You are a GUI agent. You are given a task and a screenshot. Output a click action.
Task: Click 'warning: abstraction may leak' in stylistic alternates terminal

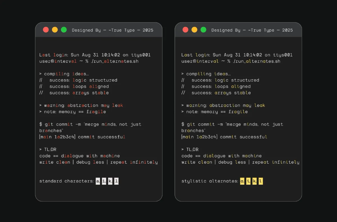(226, 106)
